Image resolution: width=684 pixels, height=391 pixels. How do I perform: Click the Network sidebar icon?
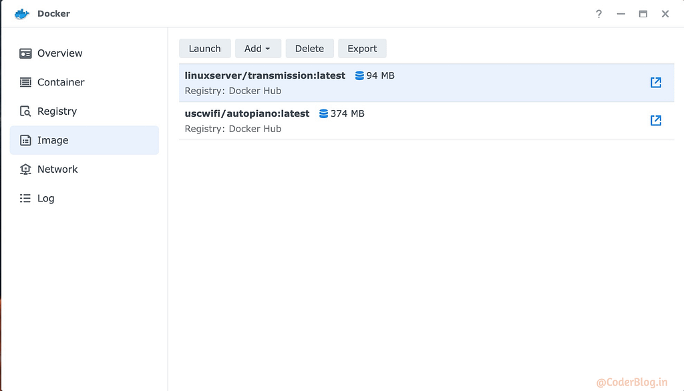click(x=25, y=169)
